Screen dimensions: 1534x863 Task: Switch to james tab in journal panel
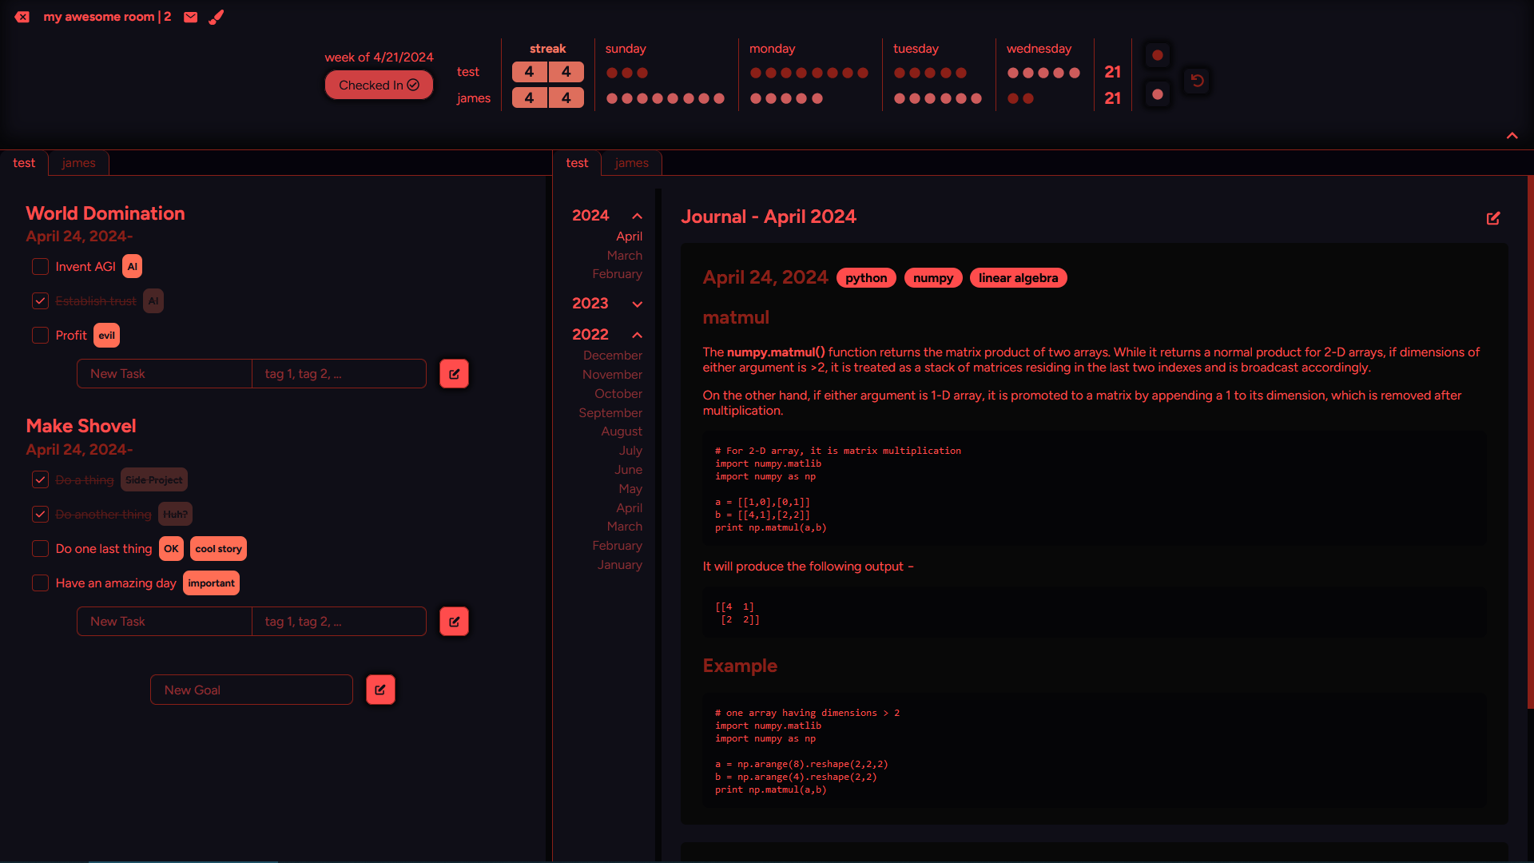click(631, 163)
